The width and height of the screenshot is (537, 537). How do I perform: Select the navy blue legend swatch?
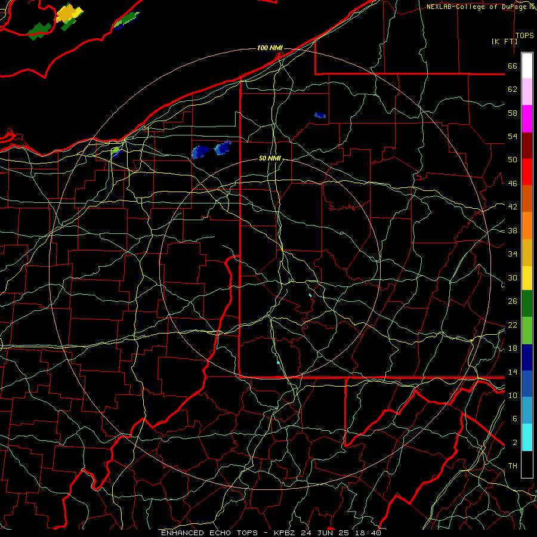(527, 357)
